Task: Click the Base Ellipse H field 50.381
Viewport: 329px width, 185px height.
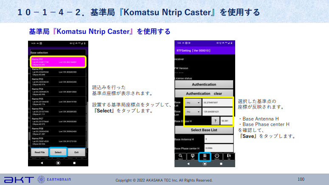Action: coord(226,121)
